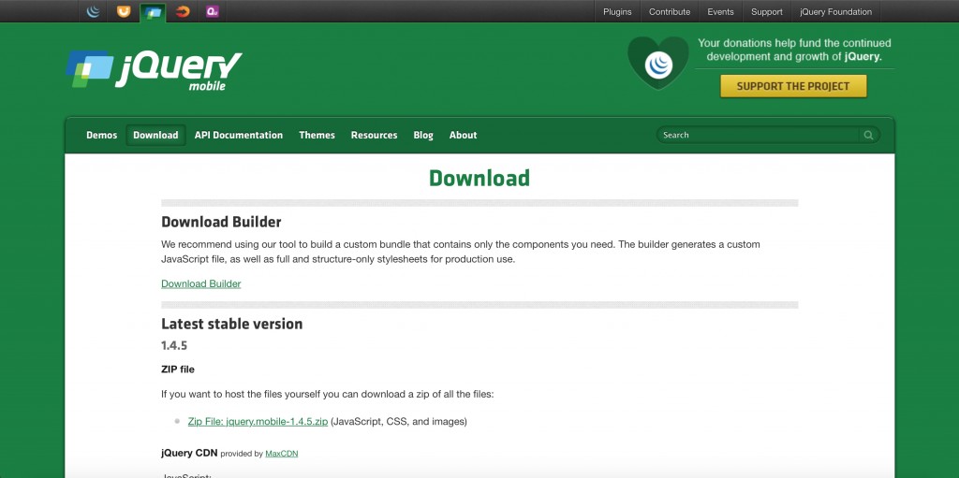Select the jQuery Mobile project icon
The width and height of the screenshot is (959, 478).
click(x=153, y=12)
